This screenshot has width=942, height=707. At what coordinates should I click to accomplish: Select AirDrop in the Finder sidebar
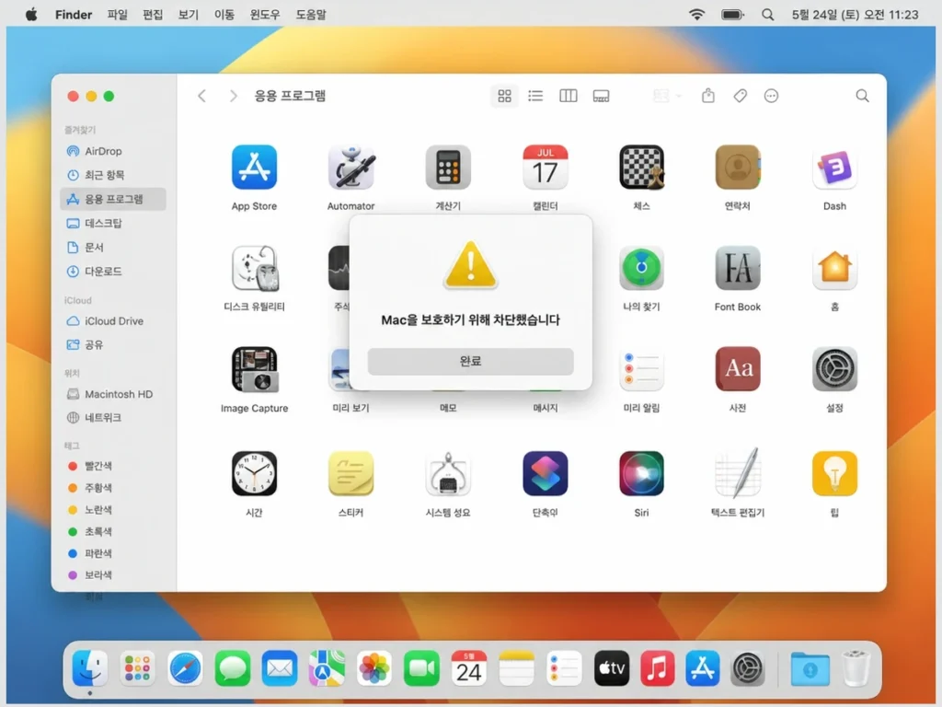coord(113,151)
